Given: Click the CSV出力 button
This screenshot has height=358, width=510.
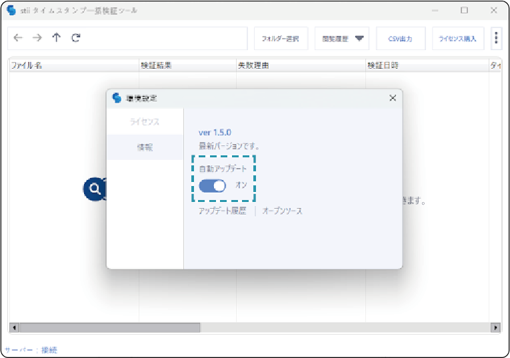Looking at the screenshot, I should [400, 39].
